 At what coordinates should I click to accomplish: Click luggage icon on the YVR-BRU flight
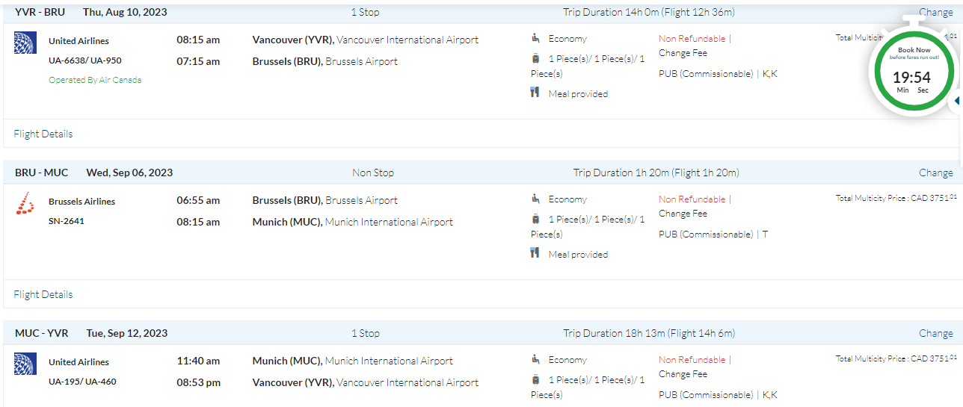(x=535, y=58)
